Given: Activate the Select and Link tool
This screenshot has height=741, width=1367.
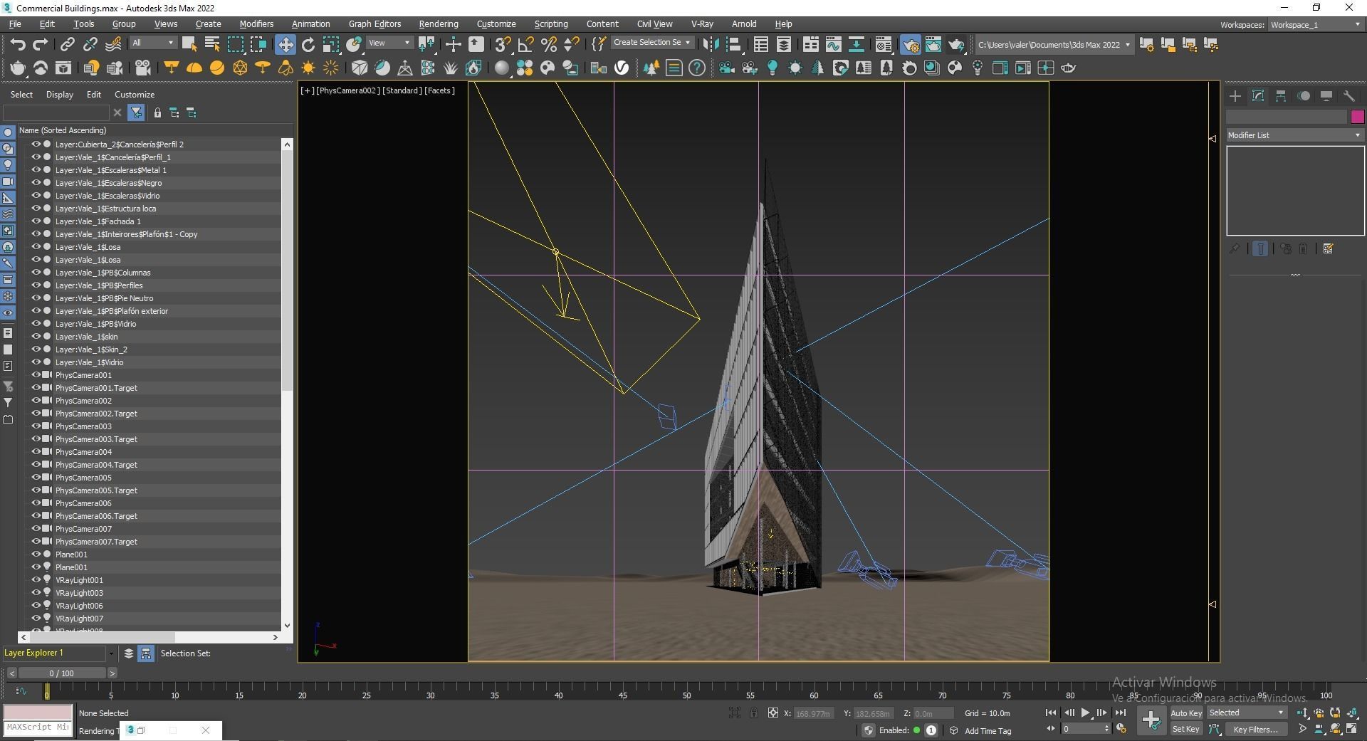Looking at the screenshot, I should [67, 45].
